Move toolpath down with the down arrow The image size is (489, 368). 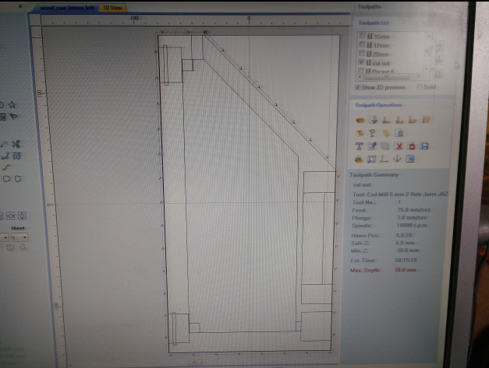click(439, 60)
